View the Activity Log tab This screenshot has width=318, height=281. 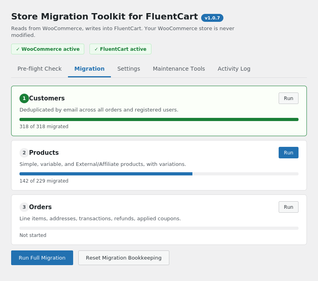[234, 69]
